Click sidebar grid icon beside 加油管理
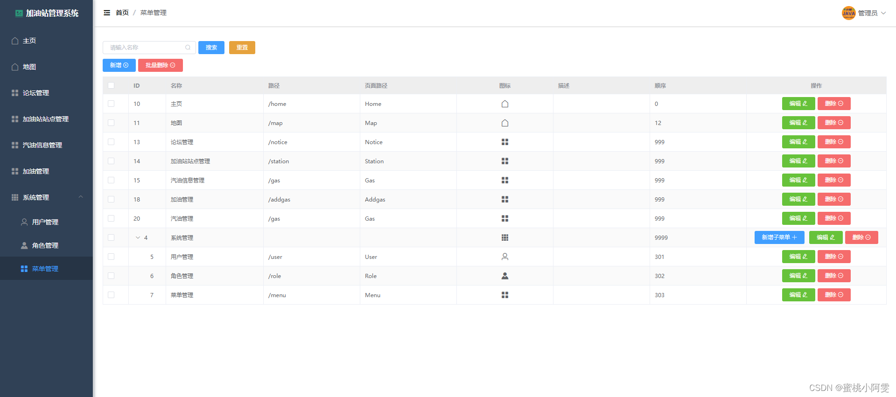The width and height of the screenshot is (896, 397). [15, 172]
